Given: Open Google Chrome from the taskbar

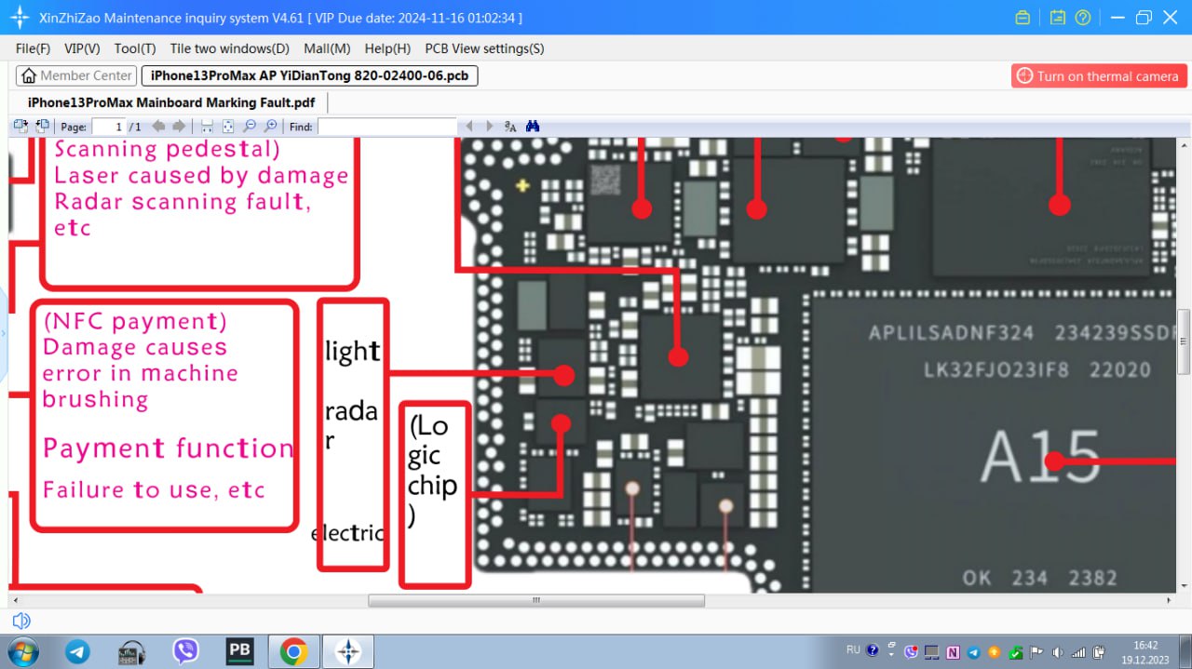Looking at the screenshot, I should [293, 652].
